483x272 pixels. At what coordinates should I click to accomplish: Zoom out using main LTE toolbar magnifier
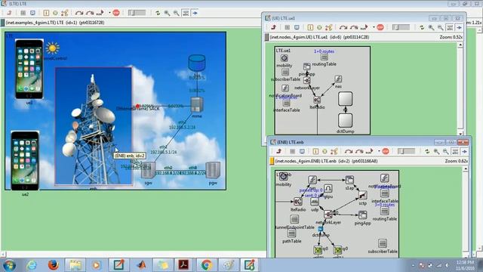coord(176,13)
